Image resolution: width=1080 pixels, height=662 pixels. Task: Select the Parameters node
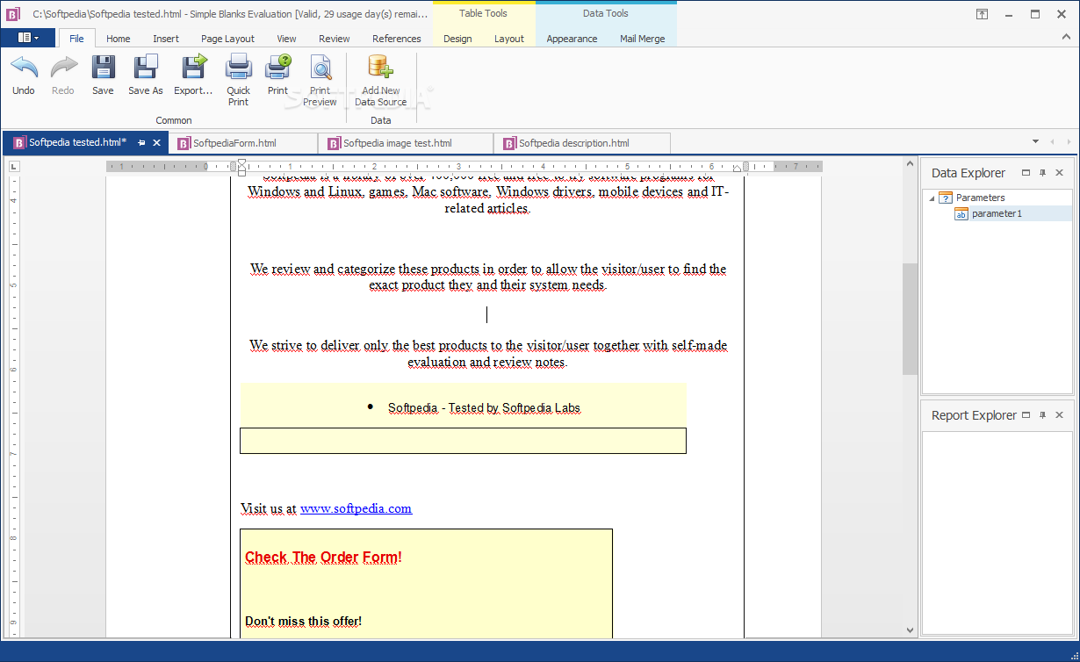pyautogui.click(x=980, y=198)
